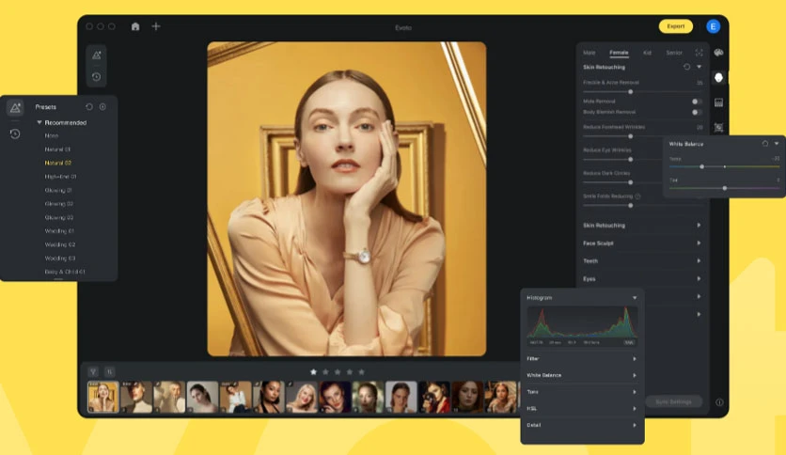Viewport: 786px width, 455px height.
Task: Rate the photo three stars
Action: (338, 372)
